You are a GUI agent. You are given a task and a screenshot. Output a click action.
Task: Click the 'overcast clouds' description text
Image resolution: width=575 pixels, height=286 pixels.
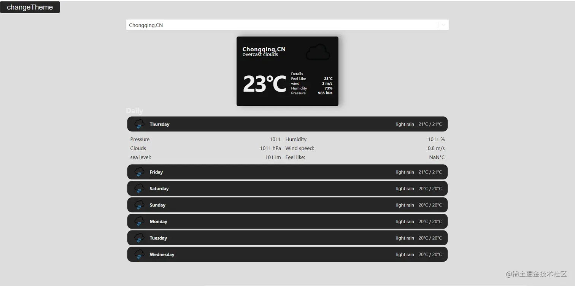(260, 54)
